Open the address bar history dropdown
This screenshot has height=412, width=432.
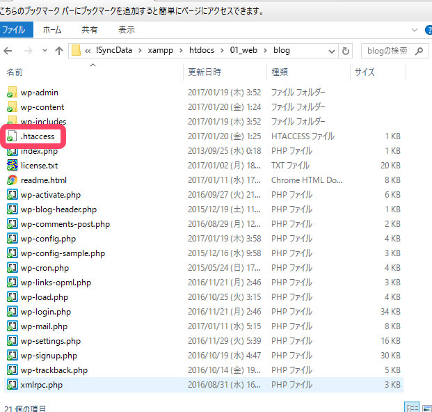[332, 51]
